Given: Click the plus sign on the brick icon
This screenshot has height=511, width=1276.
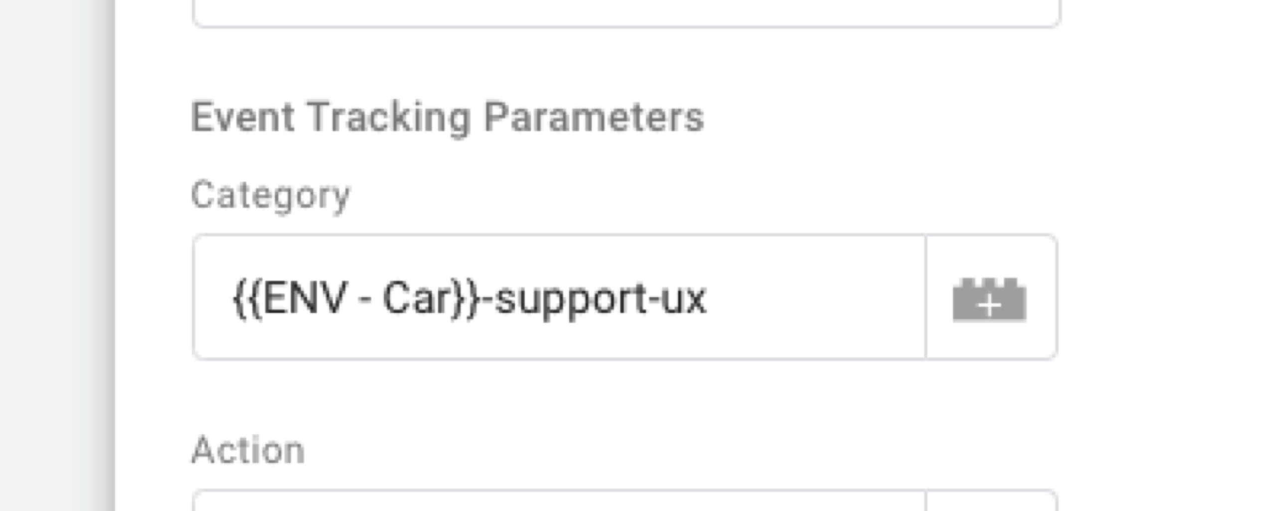Looking at the screenshot, I should [989, 305].
